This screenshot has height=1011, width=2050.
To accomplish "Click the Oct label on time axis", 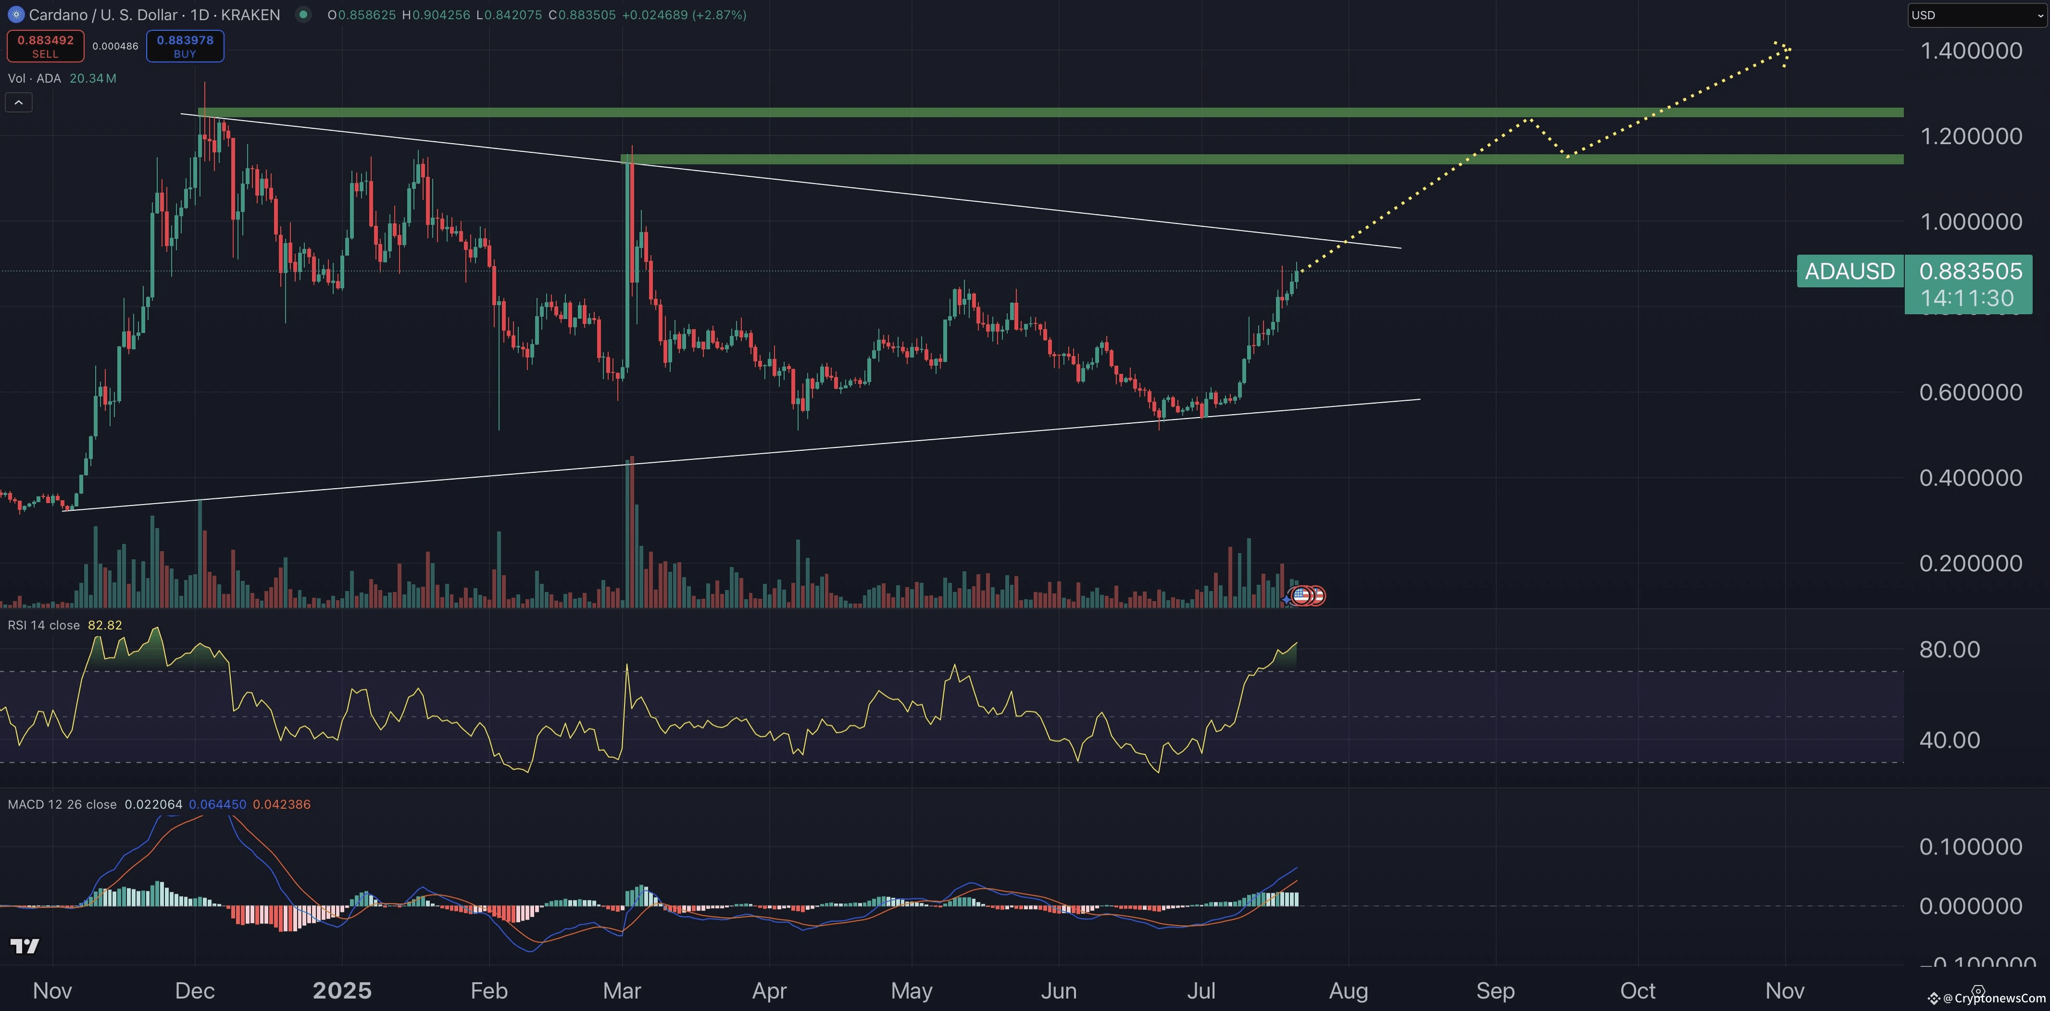I will (x=1638, y=991).
